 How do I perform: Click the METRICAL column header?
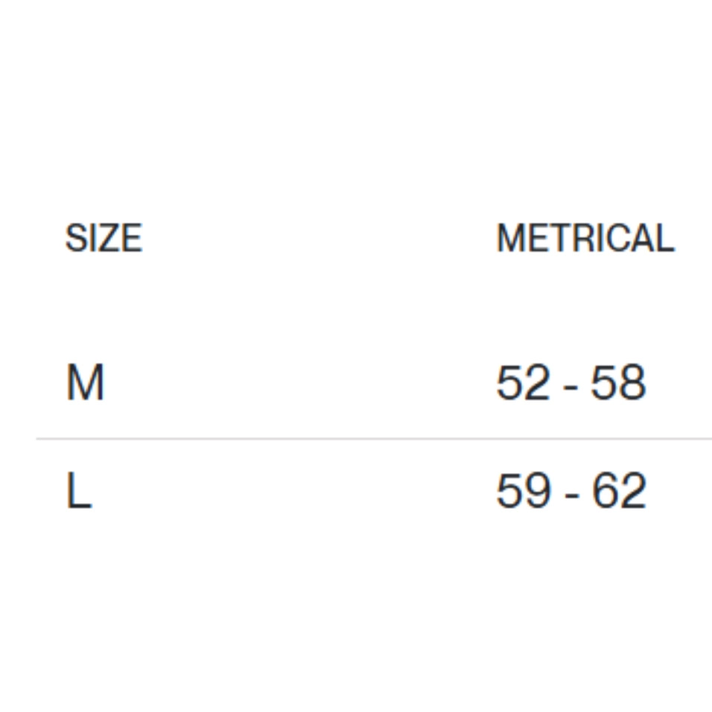pyautogui.click(x=585, y=238)
